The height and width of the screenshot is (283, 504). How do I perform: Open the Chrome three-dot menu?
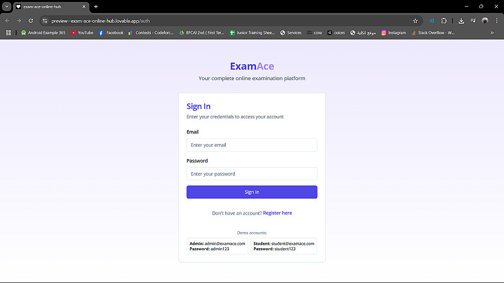point(496,21)
